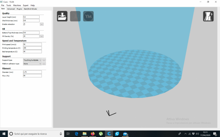Image resolution: width=220 pixels, height=137 pixels.
Task: Click the Printing temperature input field
Action: [32, 48]
